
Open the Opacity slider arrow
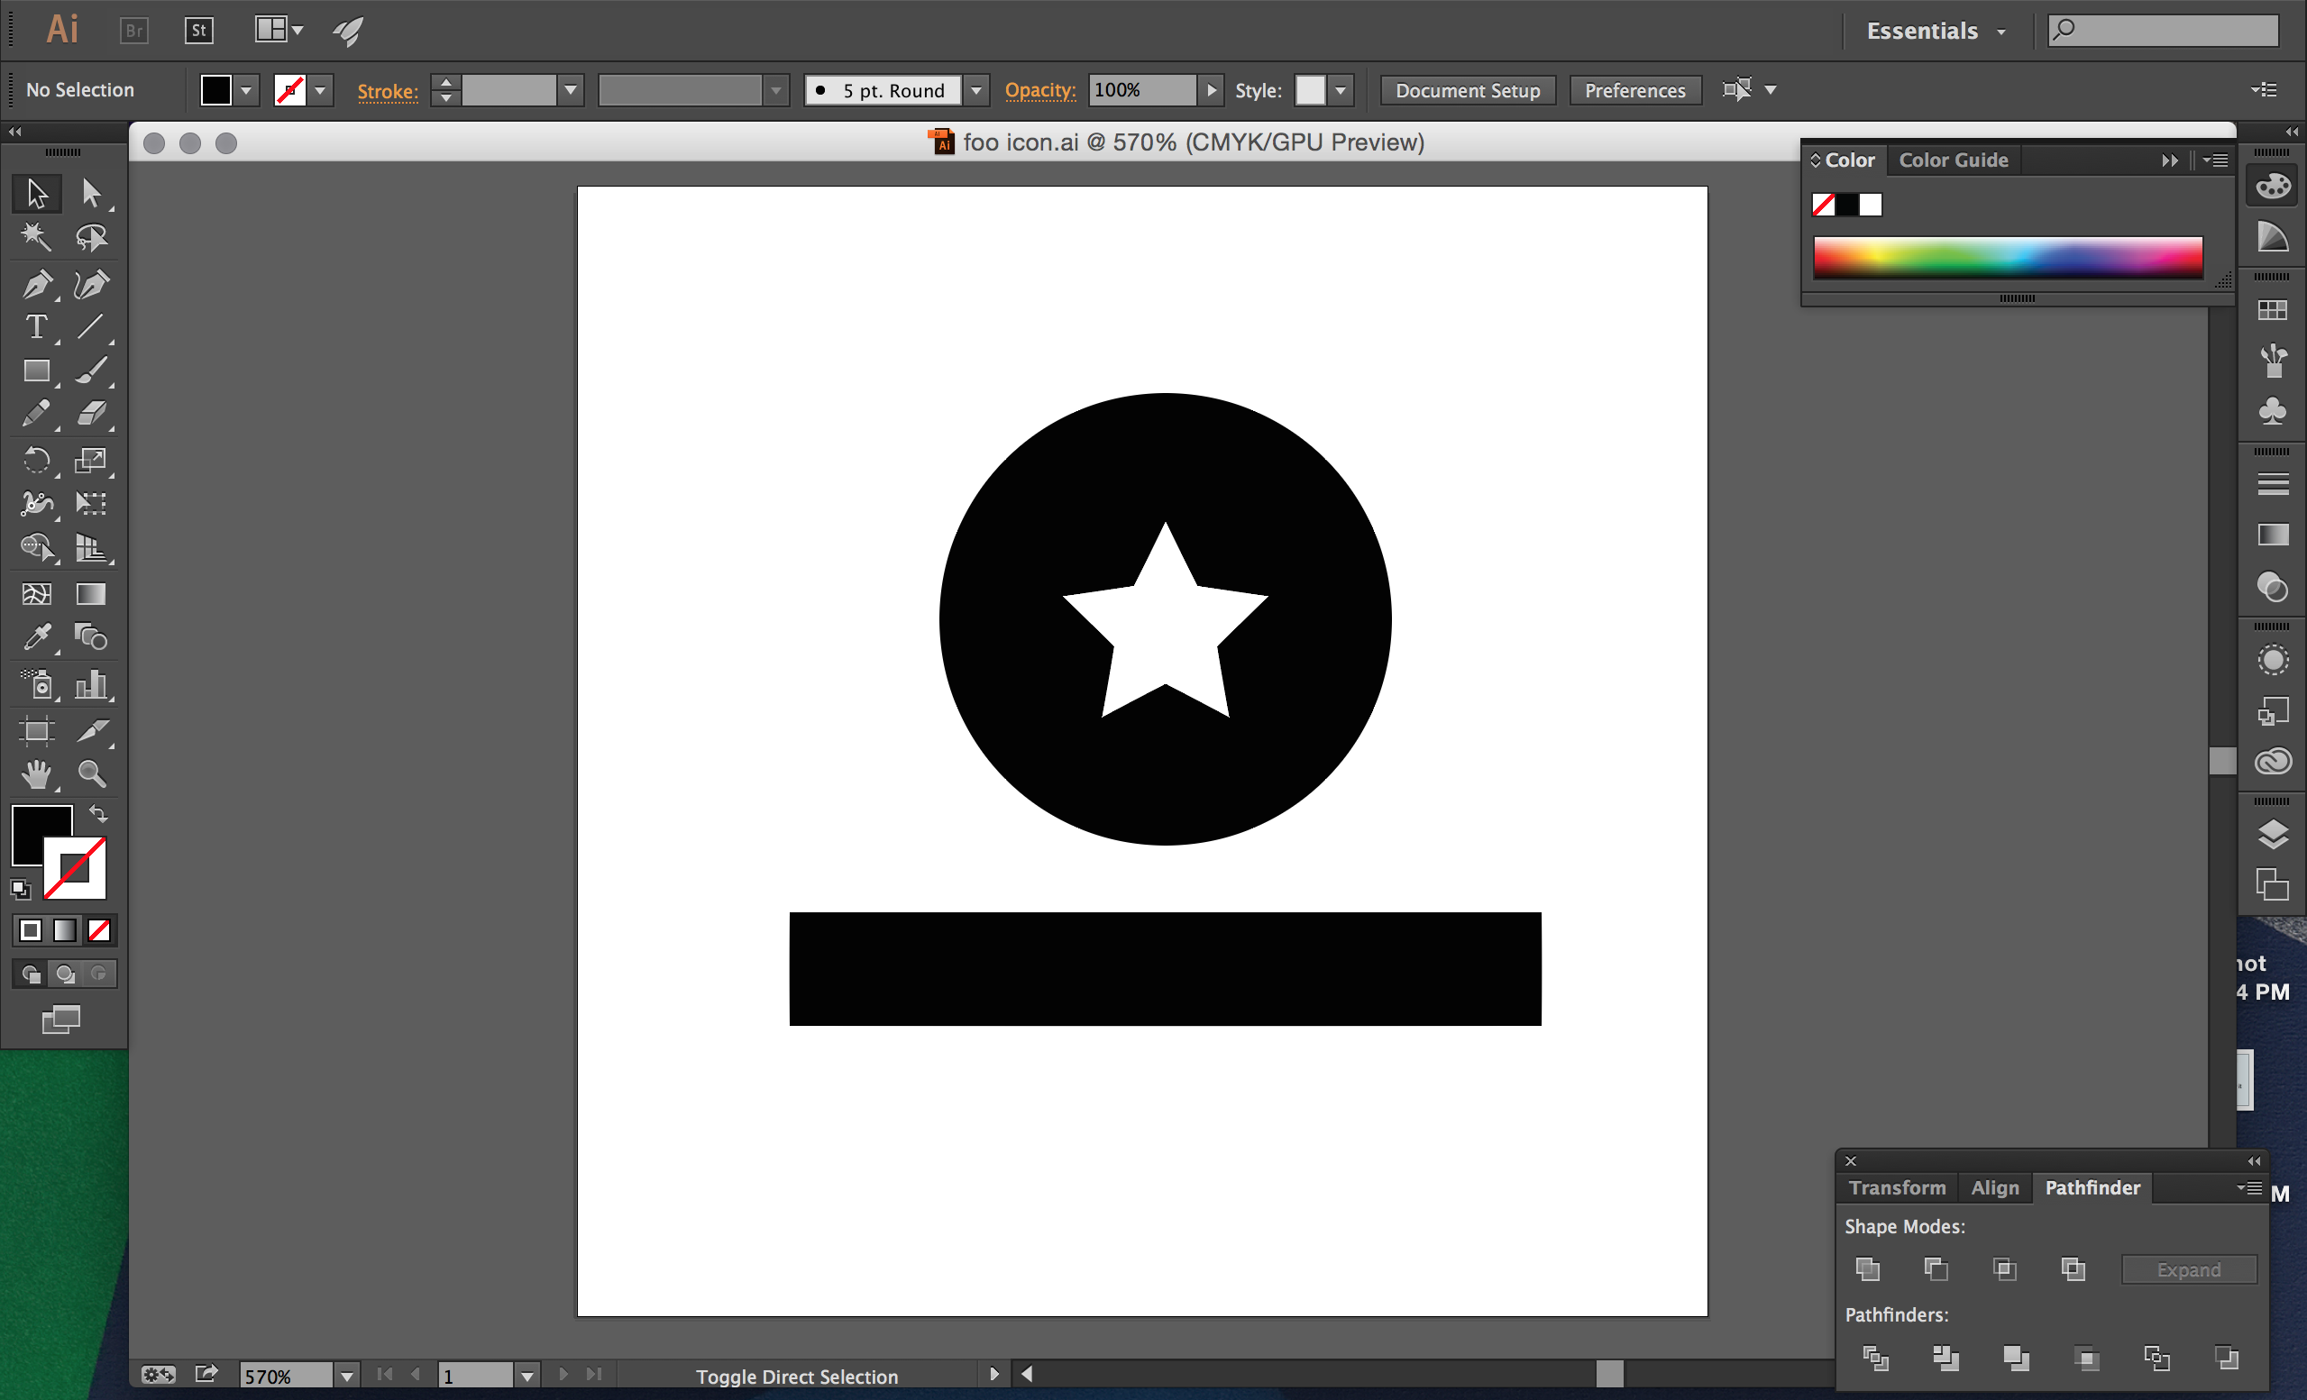(1211, 91)
